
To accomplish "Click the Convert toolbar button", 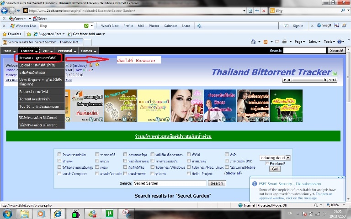I will (17, 19).
